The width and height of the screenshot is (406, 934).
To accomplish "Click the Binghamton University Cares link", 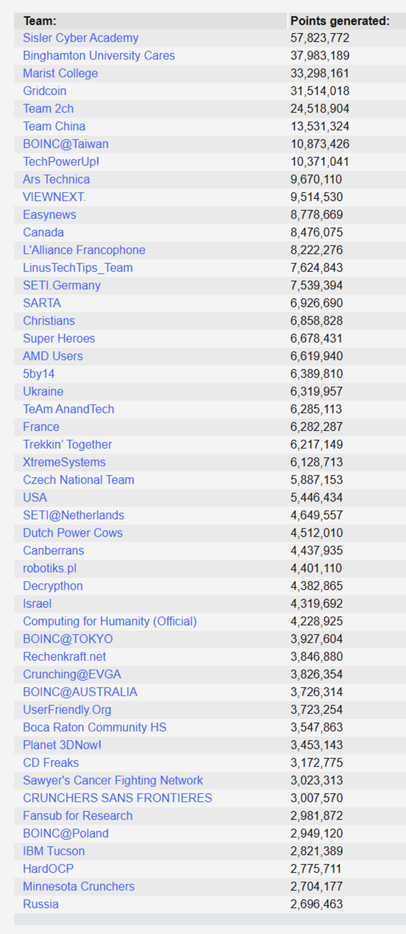I will point(99,56).
